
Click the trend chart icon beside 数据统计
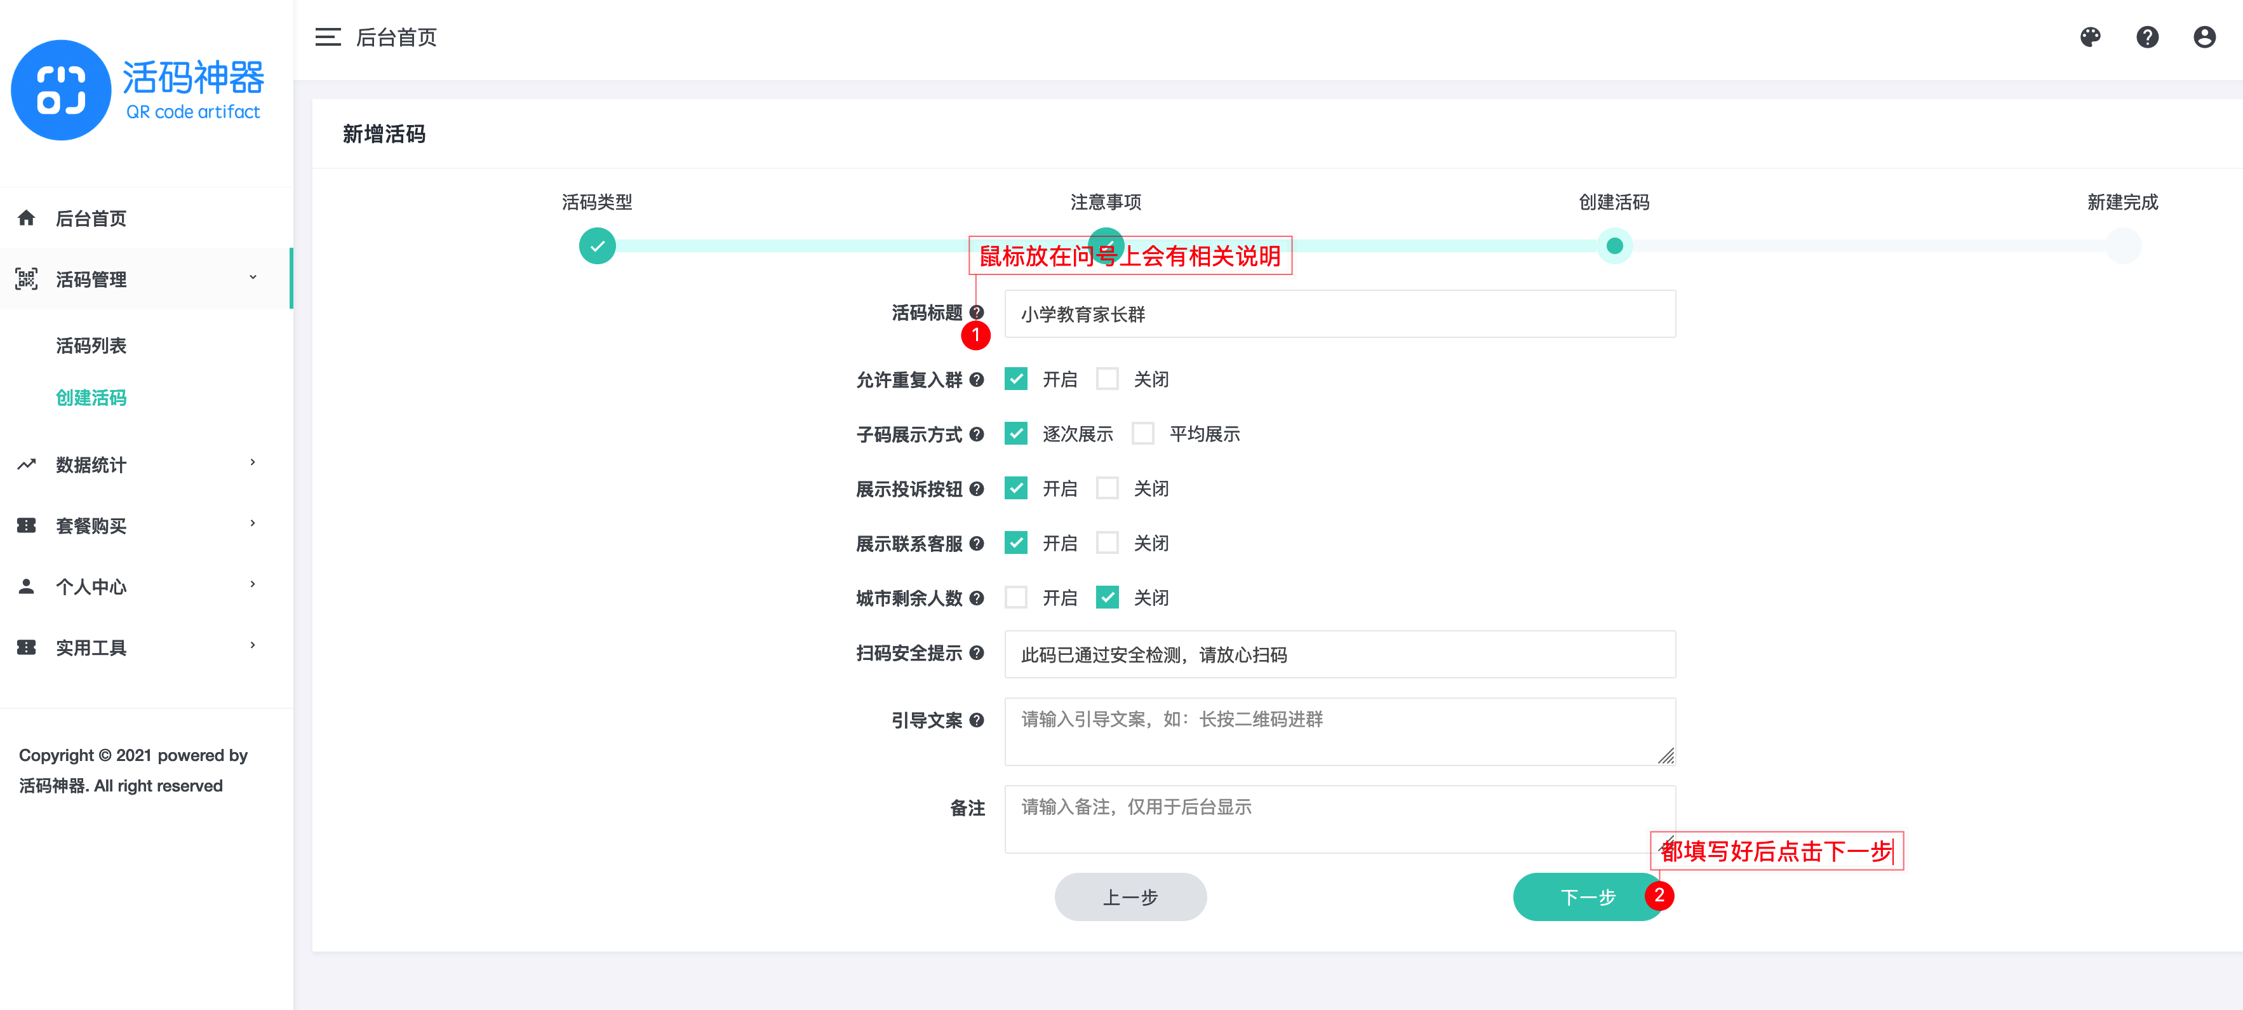(26, 464)
